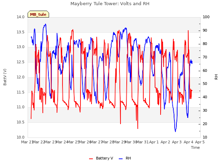Click the 13.0 tick on BattV axis

point(20,47)
